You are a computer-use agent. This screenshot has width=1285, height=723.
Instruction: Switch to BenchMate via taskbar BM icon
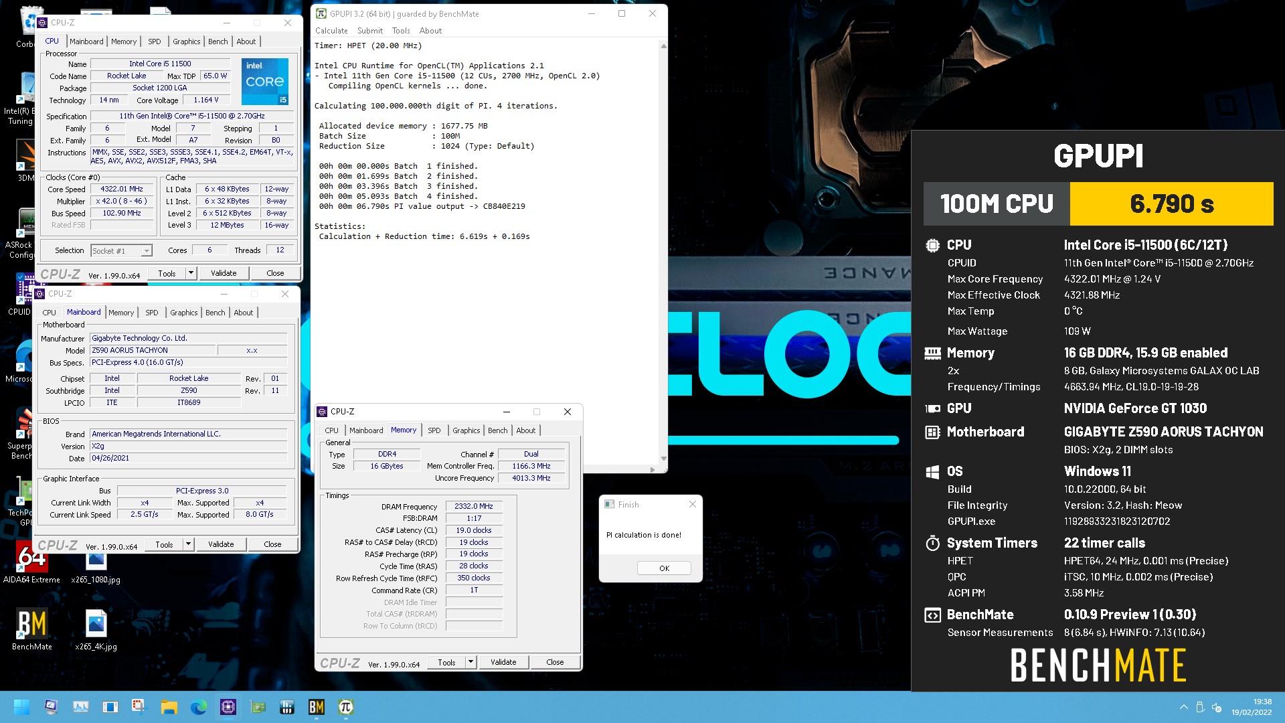coord(317,707)
